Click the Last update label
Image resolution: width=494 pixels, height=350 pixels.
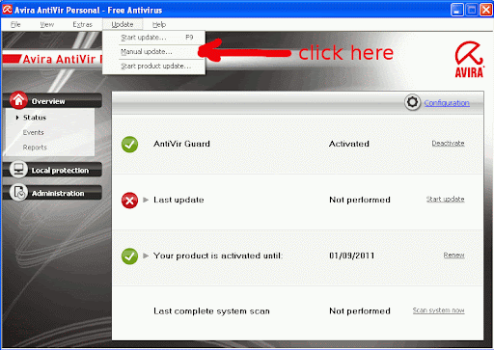[x=178, y=200]
